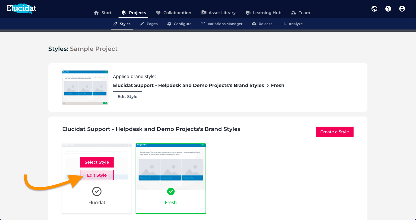Click the pencil icon beside Pages
The width and height of the screenshot is (416, 220).
[x=142, y=24]
